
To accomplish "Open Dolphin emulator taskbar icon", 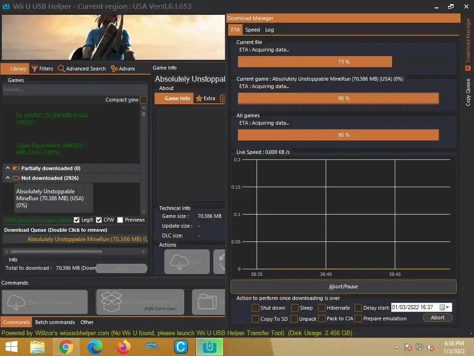I will 152,347.
